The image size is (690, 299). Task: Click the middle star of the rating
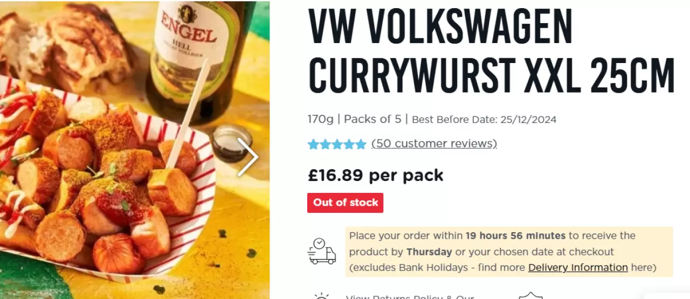pyautogui.click(x=337, y=144)
